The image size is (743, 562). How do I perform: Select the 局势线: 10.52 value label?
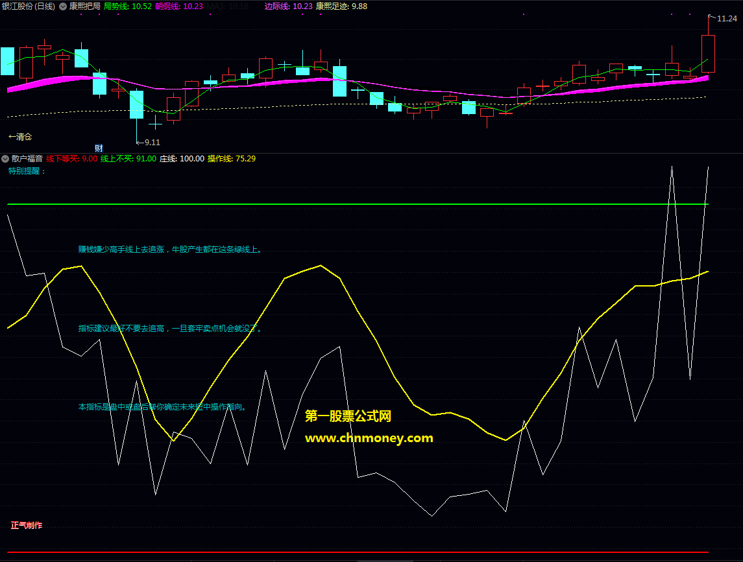tap(127, 6)
